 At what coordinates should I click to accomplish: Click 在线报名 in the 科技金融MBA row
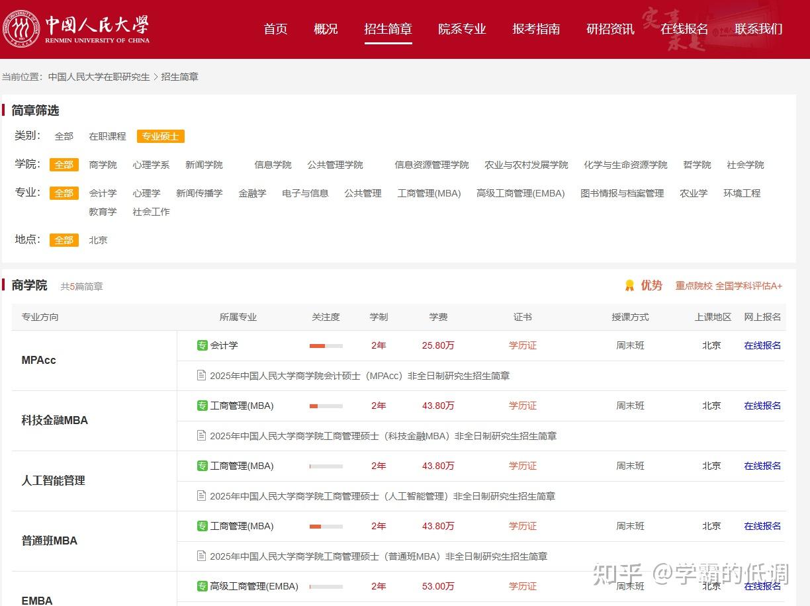click(762, 406)
